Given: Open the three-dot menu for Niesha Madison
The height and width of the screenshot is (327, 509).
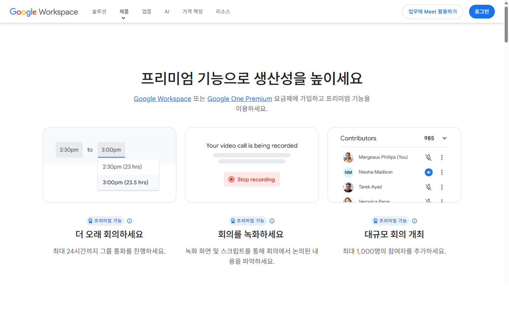Looking at the screenshot, I should click(442, 172).
